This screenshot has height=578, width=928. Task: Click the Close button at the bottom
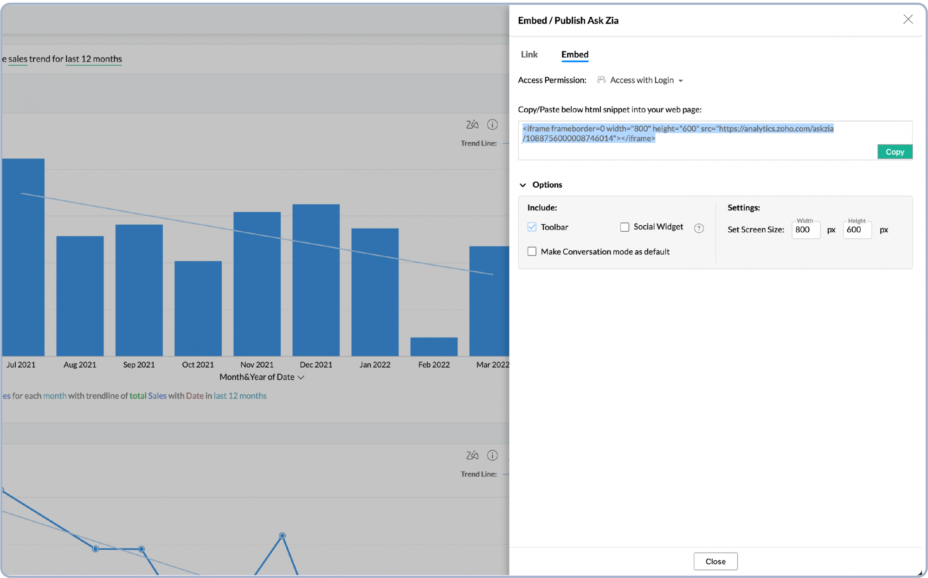715,561
